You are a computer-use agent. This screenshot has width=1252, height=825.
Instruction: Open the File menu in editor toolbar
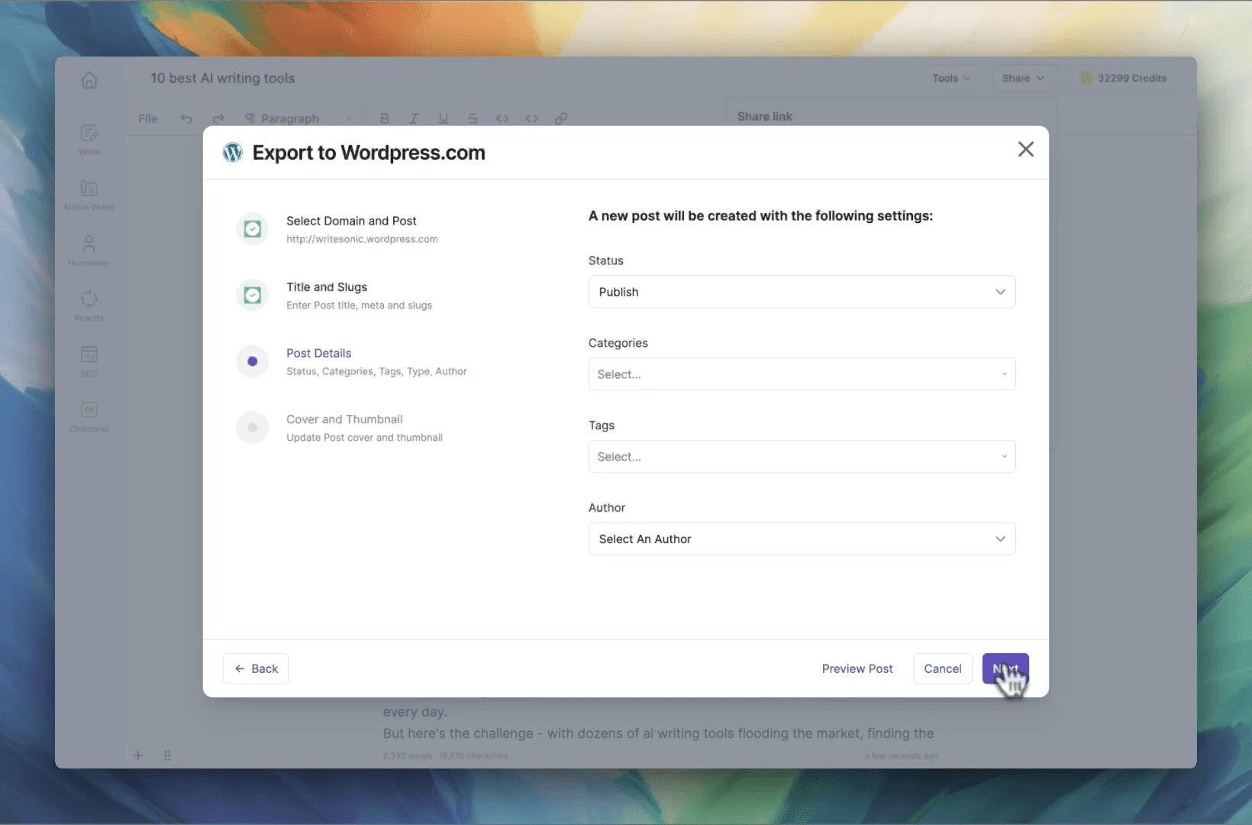pyautogui.click(x=148, y=118)
